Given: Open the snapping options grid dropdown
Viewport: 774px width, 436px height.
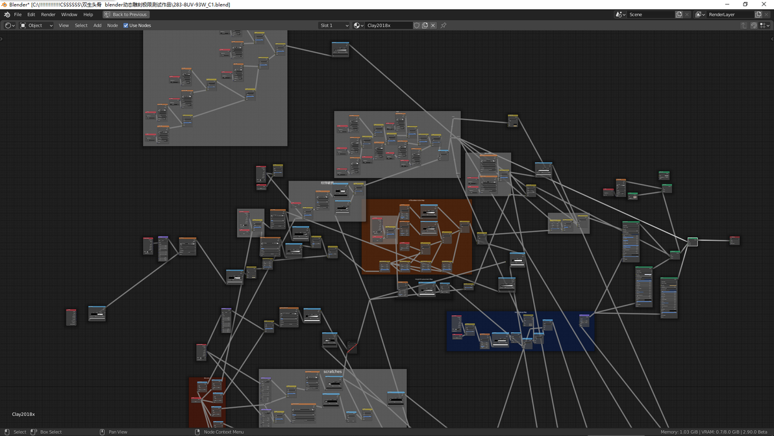Looking at the screenshot, I should point(765,26).
